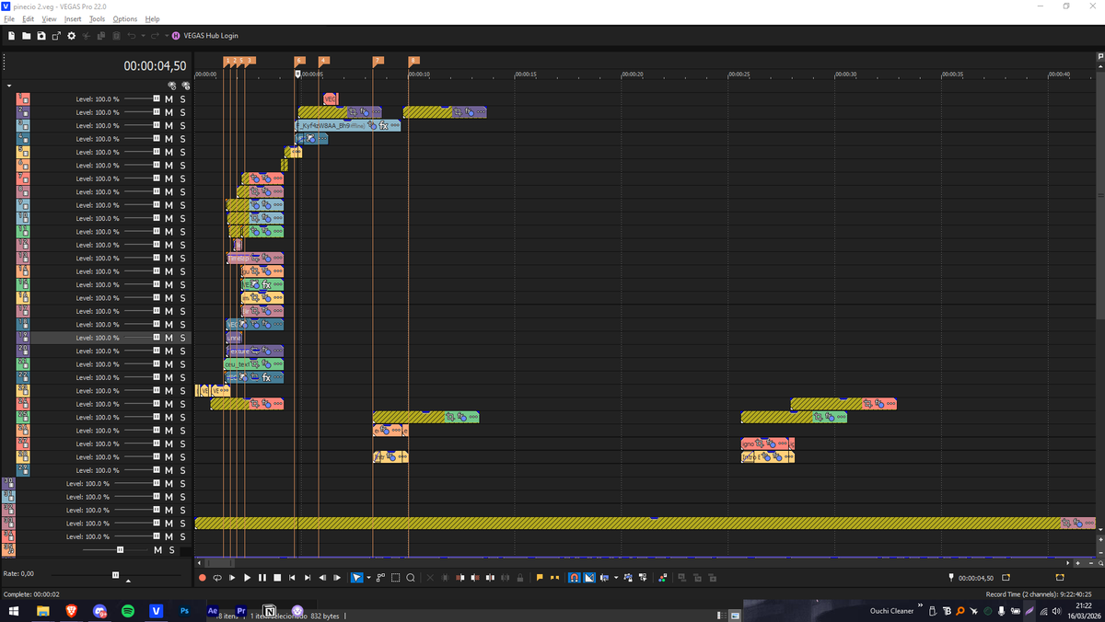Open a project using the folder icon
The image size is (1105, 622).
tap(27, 36)
